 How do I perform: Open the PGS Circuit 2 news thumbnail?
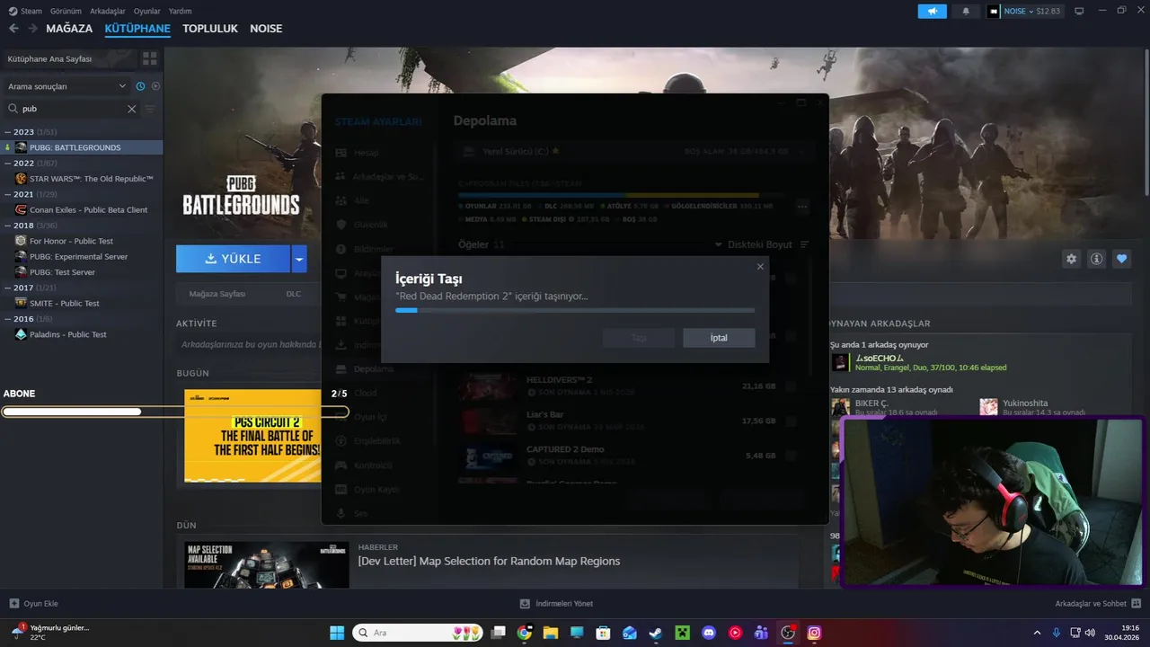pyautogui.click(x=252, y=436)
